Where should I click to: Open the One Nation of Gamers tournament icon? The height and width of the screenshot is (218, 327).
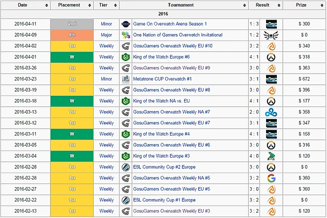[x=125, y=35]
